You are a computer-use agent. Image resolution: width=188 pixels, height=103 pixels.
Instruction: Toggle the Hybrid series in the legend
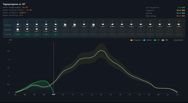[147, 40]
